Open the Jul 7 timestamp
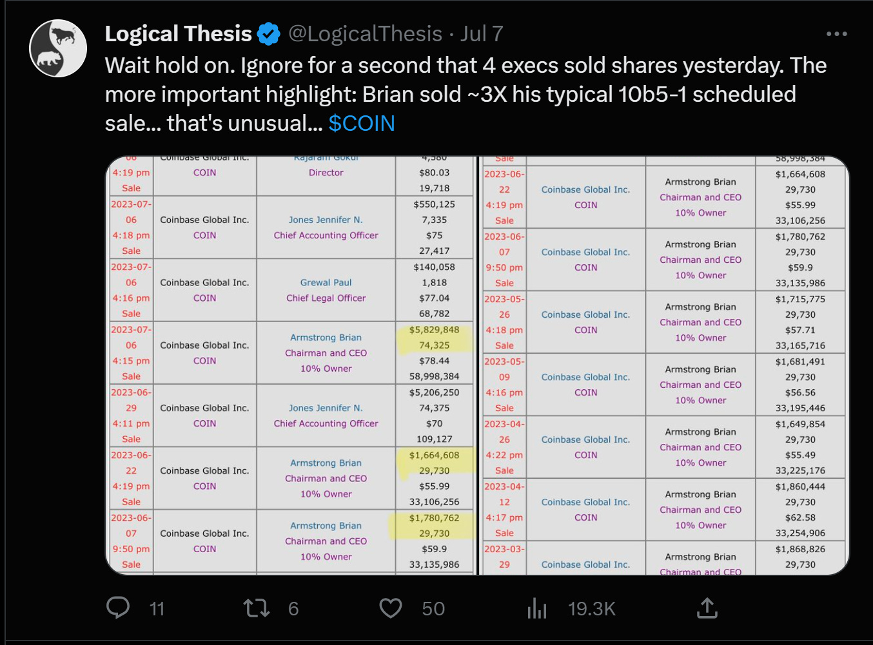 tap(481, 34)
